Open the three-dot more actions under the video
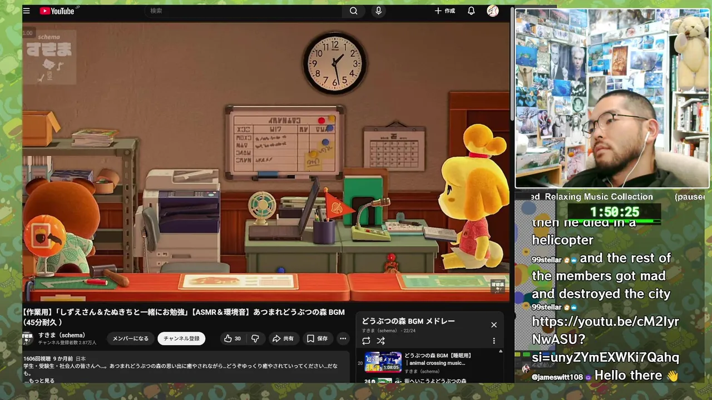 coord(343,338)
